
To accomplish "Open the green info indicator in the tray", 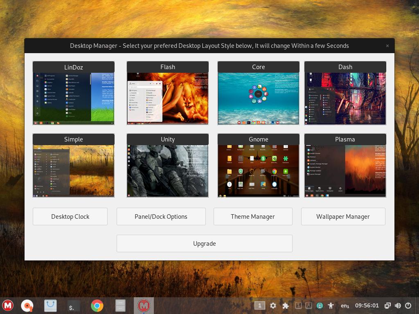I will click(320, 305).
